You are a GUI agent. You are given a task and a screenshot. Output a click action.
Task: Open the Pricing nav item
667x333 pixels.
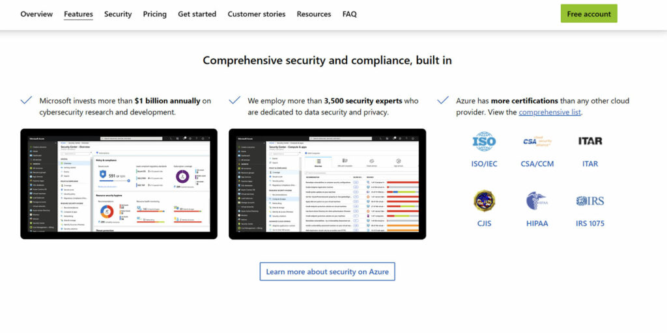point(155,14)
